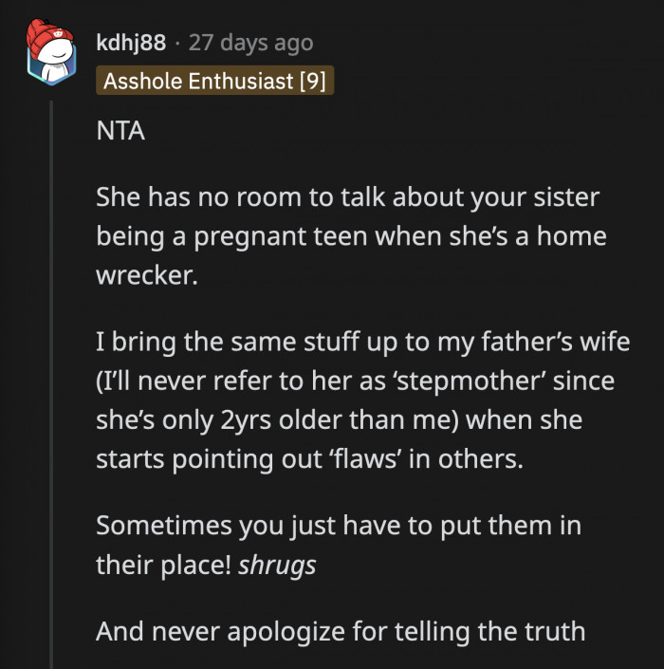Click the italic word "shrugs"
The height and width of the screenshot is (669, 664).
pos(277,566)
